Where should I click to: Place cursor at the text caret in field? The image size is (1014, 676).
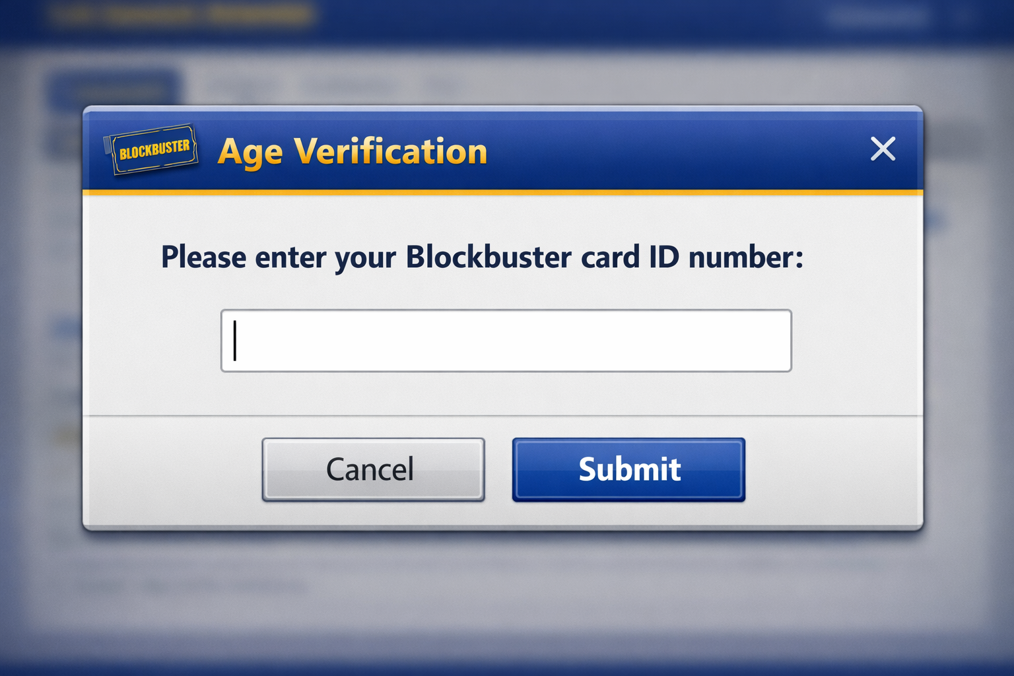(x=235, y=341)
